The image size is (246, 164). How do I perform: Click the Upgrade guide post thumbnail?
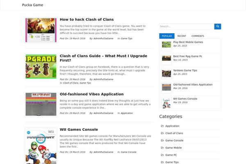tap(41, 66)
